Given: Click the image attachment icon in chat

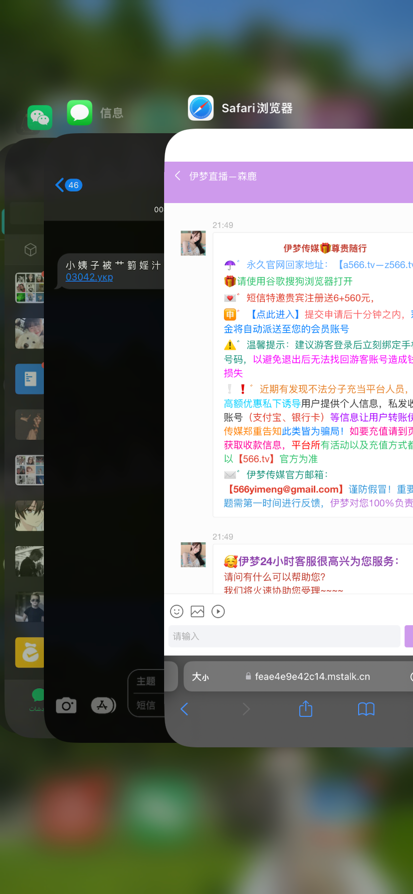Looking at the screenshot, I should click(x=198, y=611).
